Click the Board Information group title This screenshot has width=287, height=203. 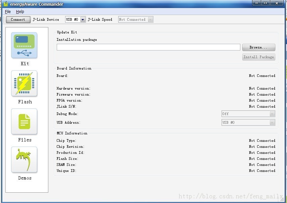[74, 69]
